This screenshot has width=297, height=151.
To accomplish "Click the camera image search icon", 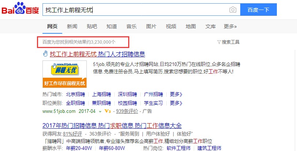I will pos(233,10).
